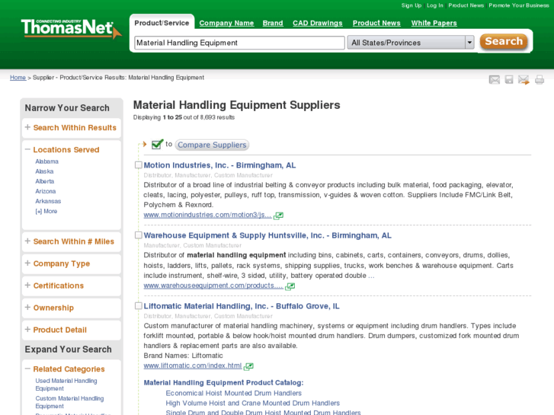Open liftomatic.com new-window icon
Viewport: 554px width, 415px height.
pyautogui.click(x=249, y=366)
